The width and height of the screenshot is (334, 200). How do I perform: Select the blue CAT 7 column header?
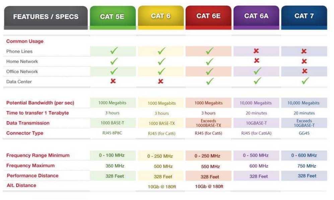304,18
